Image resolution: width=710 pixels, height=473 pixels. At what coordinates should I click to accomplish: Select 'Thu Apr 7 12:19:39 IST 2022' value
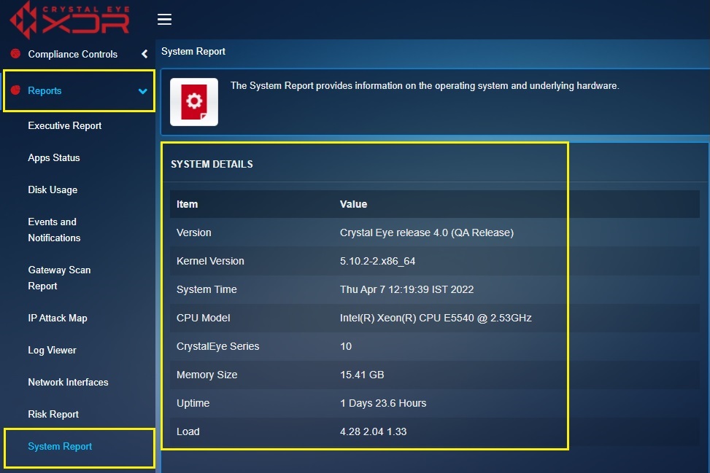[x=407, y=289]
